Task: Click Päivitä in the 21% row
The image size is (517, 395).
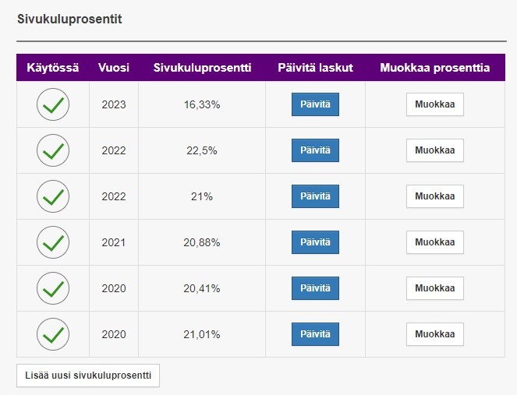Action: click(x=315, y=196)
